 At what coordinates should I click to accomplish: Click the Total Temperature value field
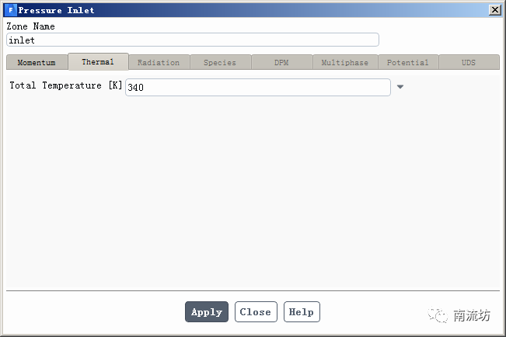pos(257,87)
